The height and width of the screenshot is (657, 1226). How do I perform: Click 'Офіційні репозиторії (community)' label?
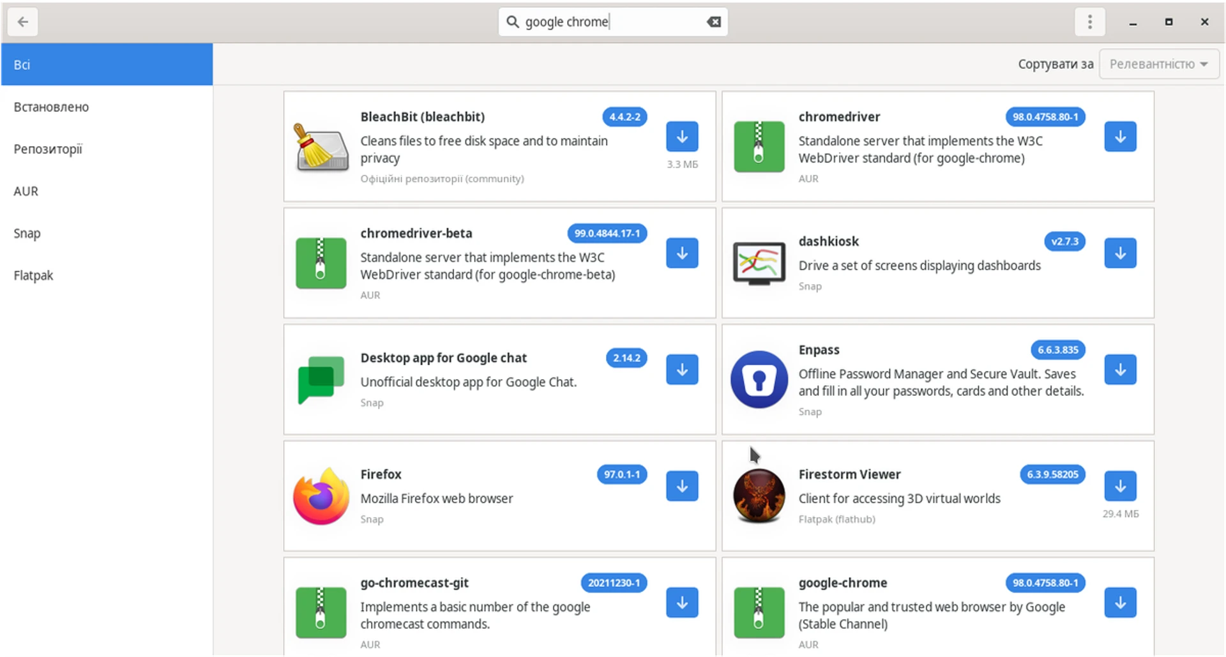click(x=442, y=179)
